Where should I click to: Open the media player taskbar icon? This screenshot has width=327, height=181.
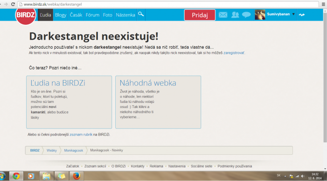click(31, 176)
